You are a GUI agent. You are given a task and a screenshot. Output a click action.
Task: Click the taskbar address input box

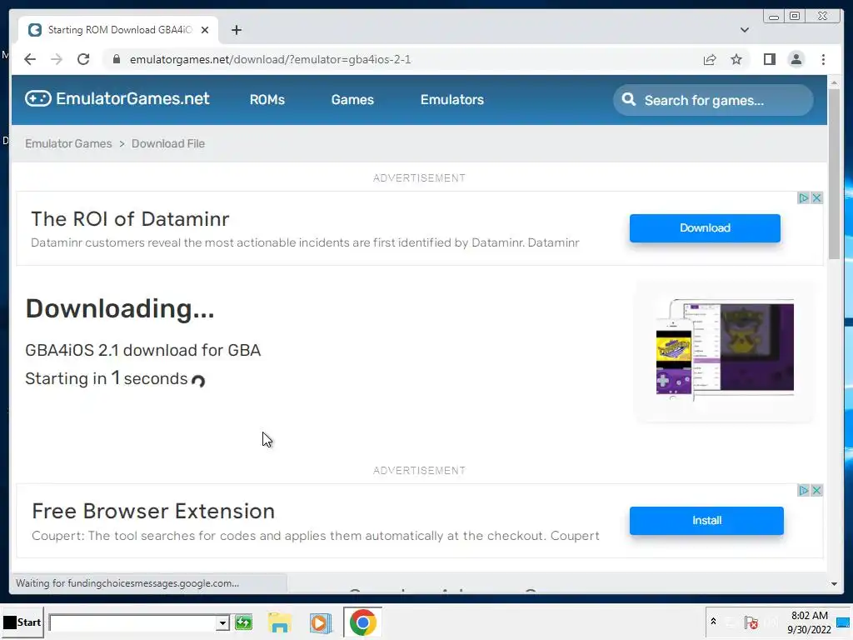pos(133,622)
